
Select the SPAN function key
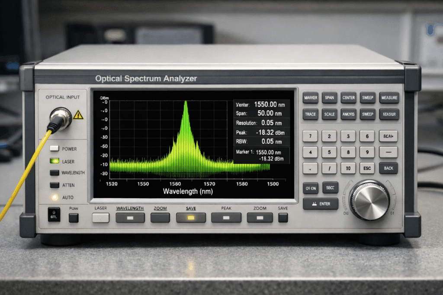[329, 98]
